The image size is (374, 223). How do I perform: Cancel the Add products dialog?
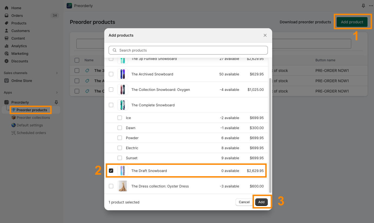[244, 202]
